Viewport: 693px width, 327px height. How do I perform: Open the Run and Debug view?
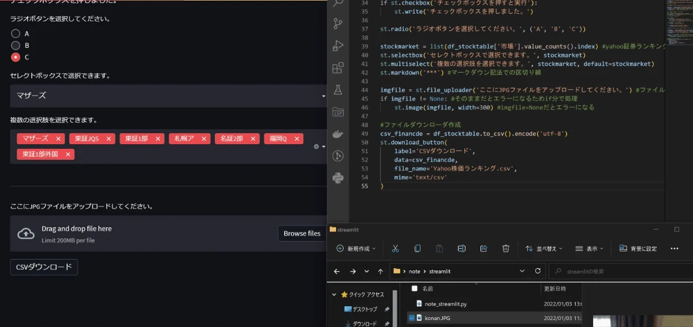(338, 46)
